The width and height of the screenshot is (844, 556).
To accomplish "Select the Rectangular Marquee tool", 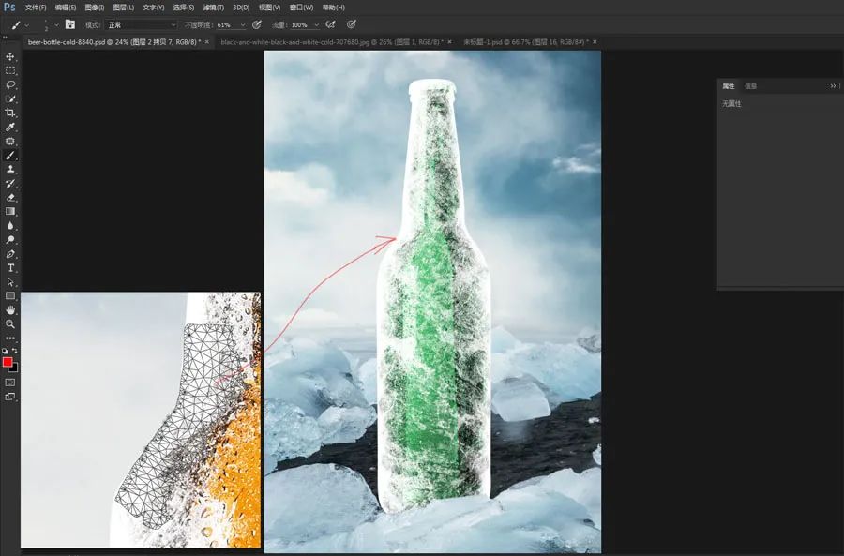I will tap(9, 70).
